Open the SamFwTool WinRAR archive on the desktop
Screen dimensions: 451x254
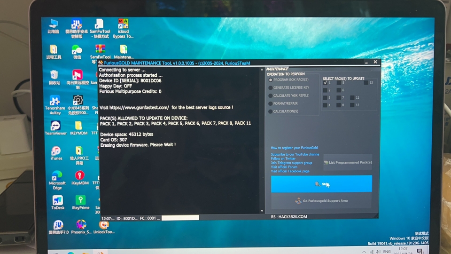pyautogui.click(x=100, y=52)
